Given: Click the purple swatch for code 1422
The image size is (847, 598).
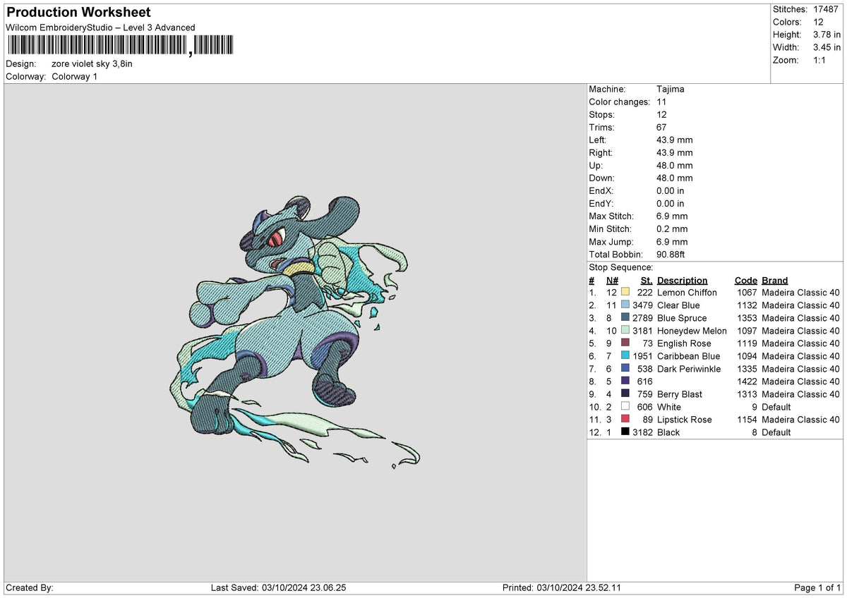Looking at the screenshot, I should (625, 381).
